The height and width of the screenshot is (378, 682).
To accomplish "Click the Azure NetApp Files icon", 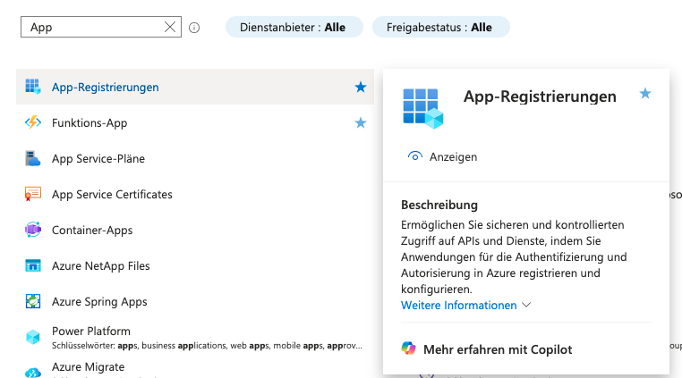I will click(x=33, y=265).
